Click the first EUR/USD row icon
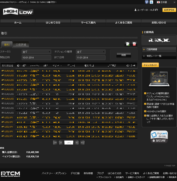177x181 pixels. point(3,71)
